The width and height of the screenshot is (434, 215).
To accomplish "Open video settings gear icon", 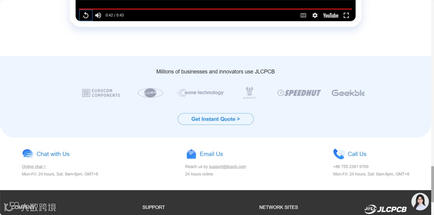I will 315,16.
